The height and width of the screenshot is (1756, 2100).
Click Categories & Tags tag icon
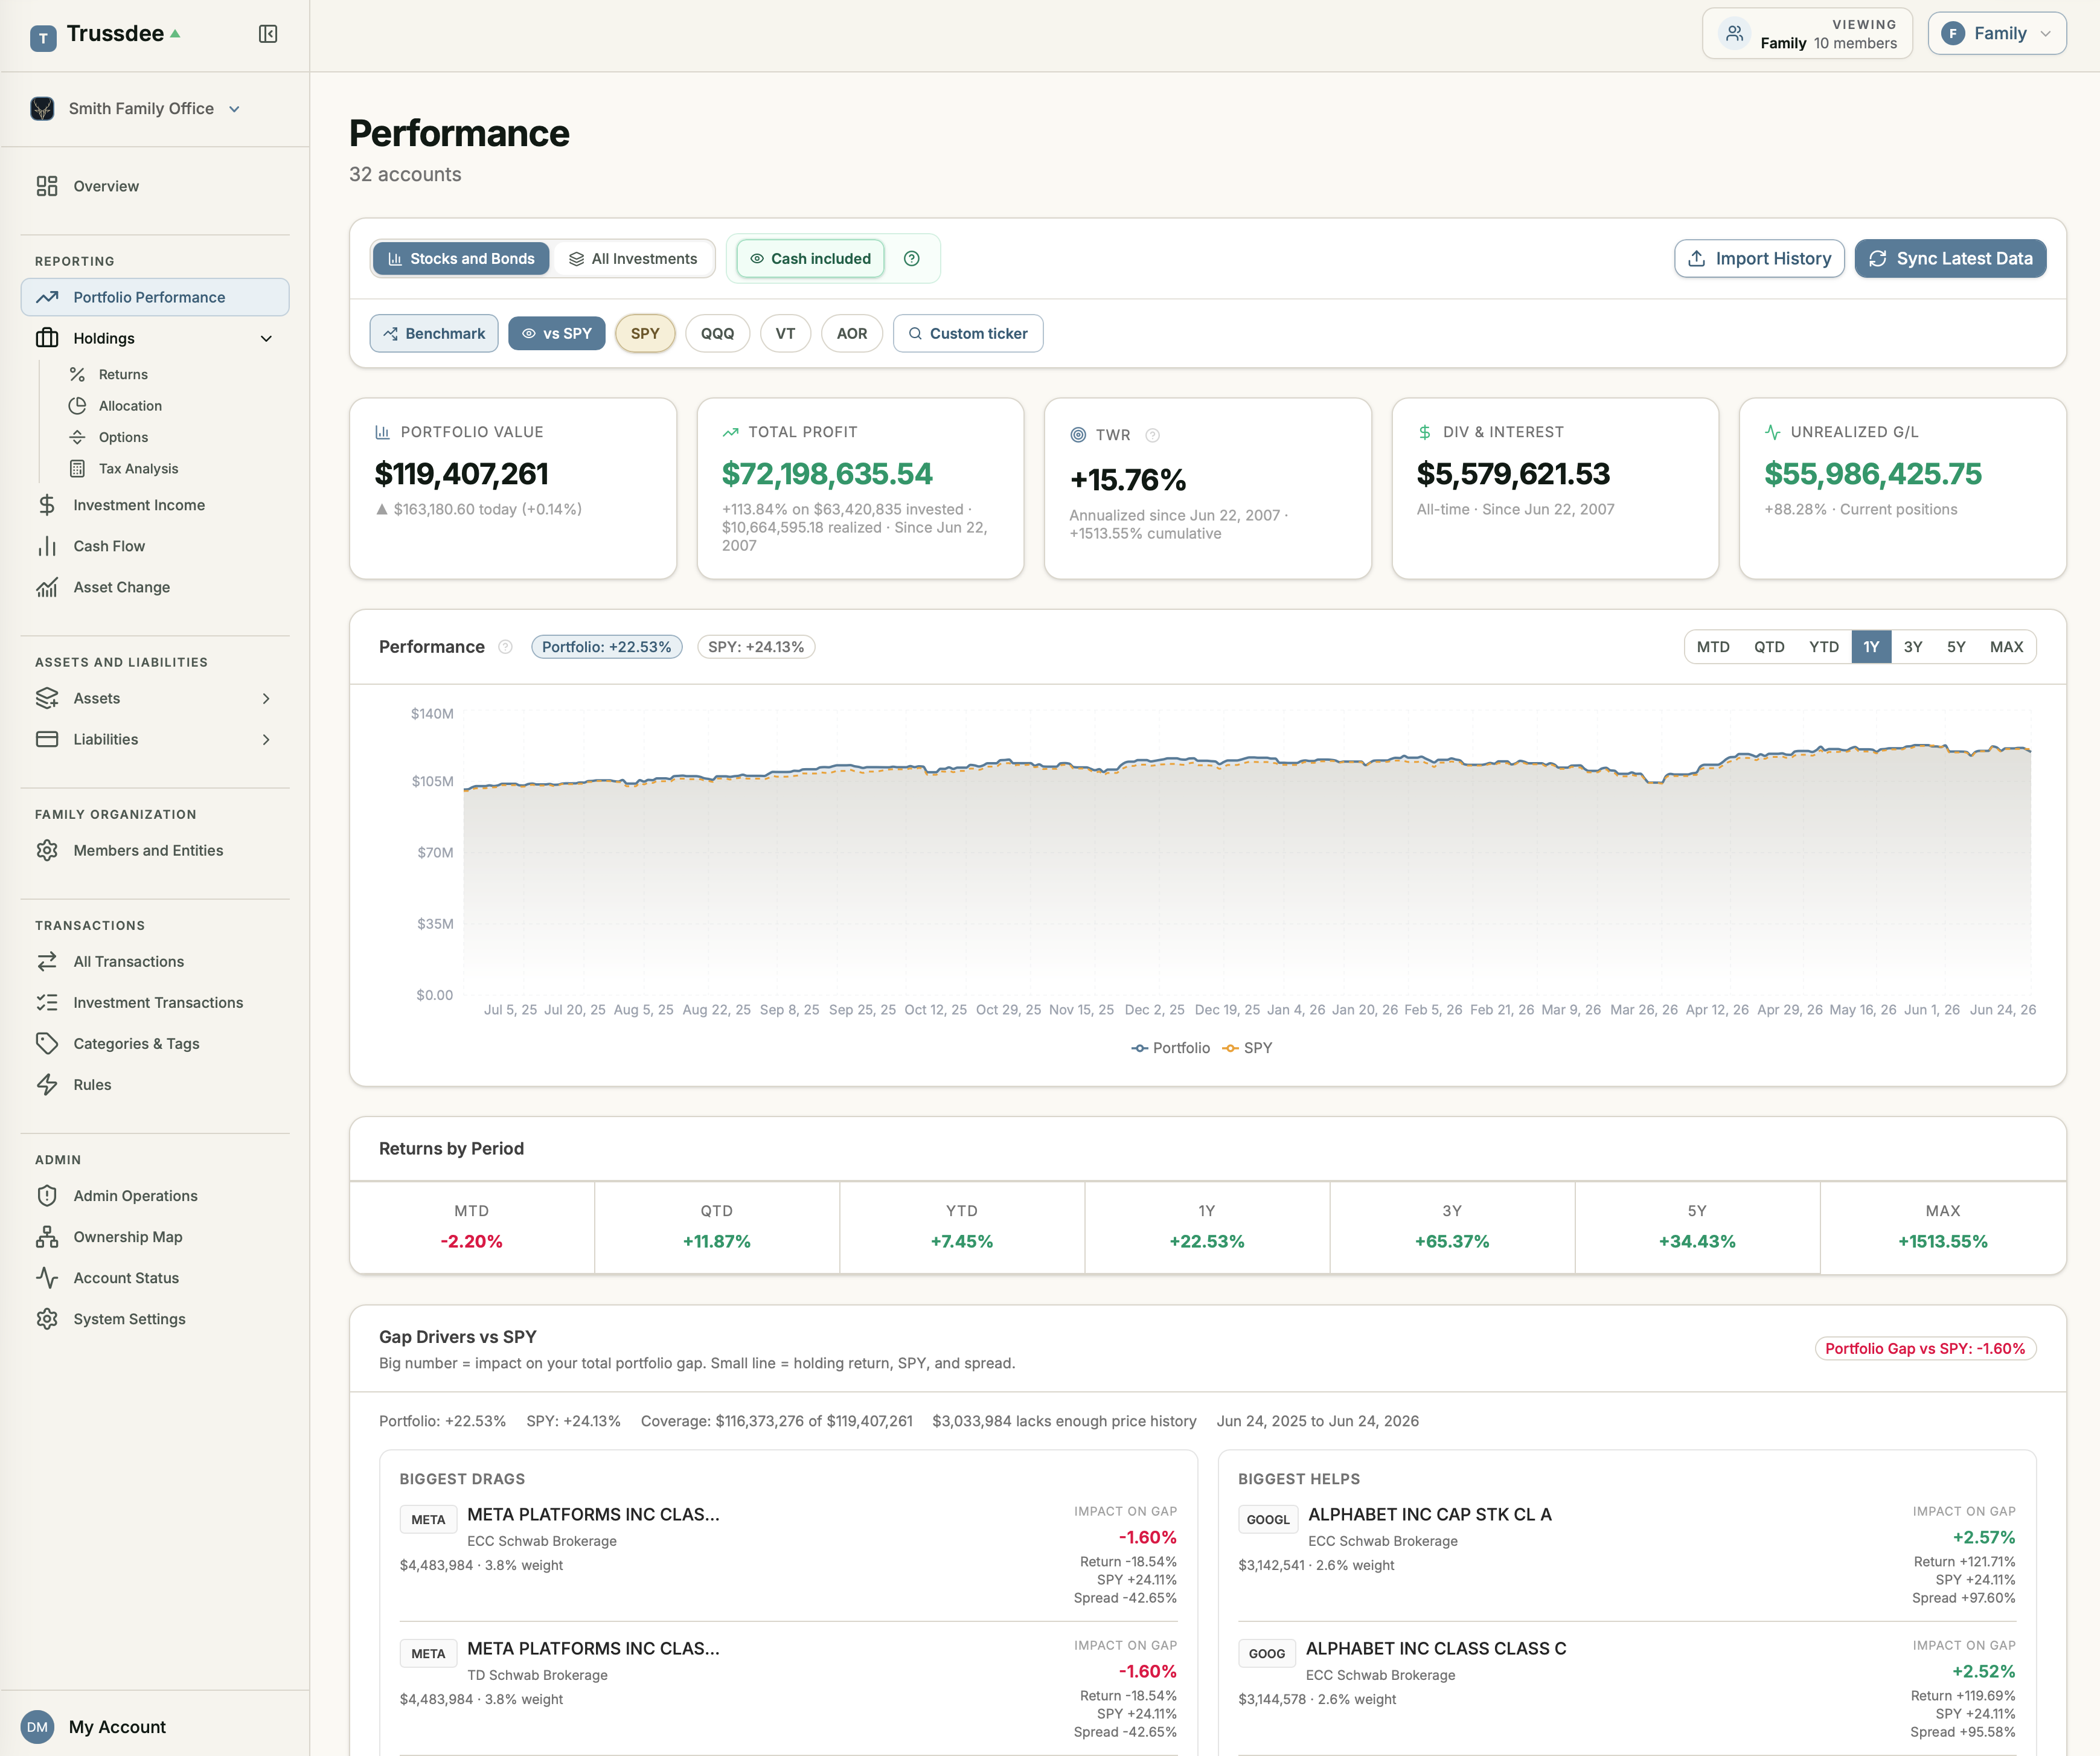click(47, 1043)
